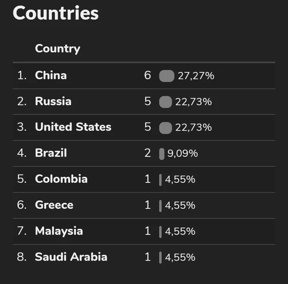Select the United States entry
This screenshot has height=284, width=288.
(144, 128)
